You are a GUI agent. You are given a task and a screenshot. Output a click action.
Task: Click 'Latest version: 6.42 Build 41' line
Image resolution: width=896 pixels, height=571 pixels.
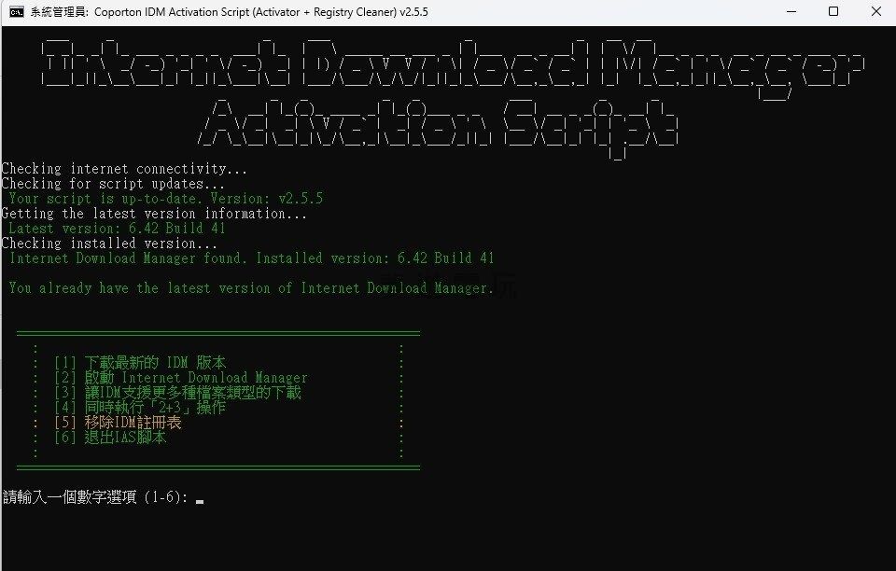117,228
